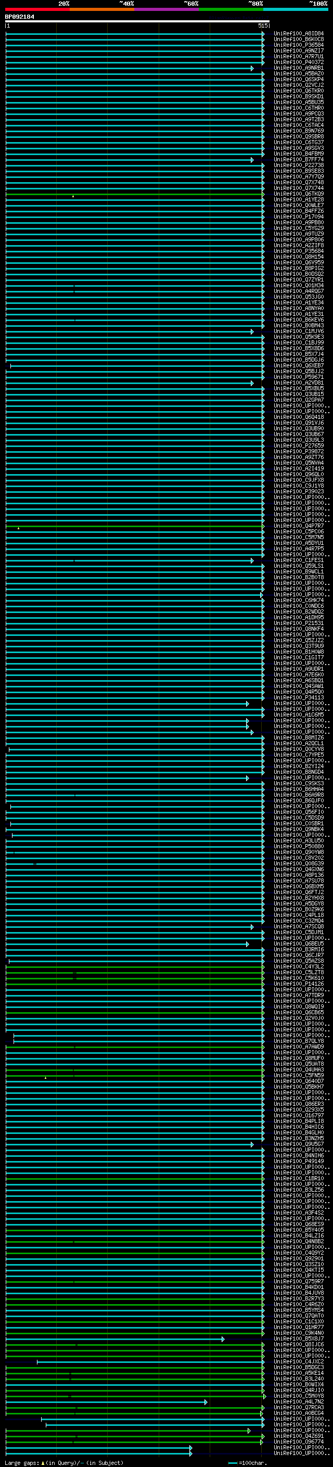Open hit UniRef100_A8ID84
Image resolution: width=333 pixels, height=1467 pixels.
point(298,34)
